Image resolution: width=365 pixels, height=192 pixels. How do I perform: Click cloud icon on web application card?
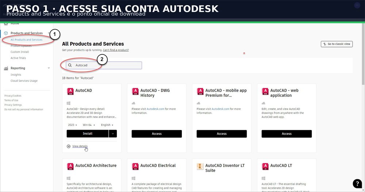tap(263, 103)
